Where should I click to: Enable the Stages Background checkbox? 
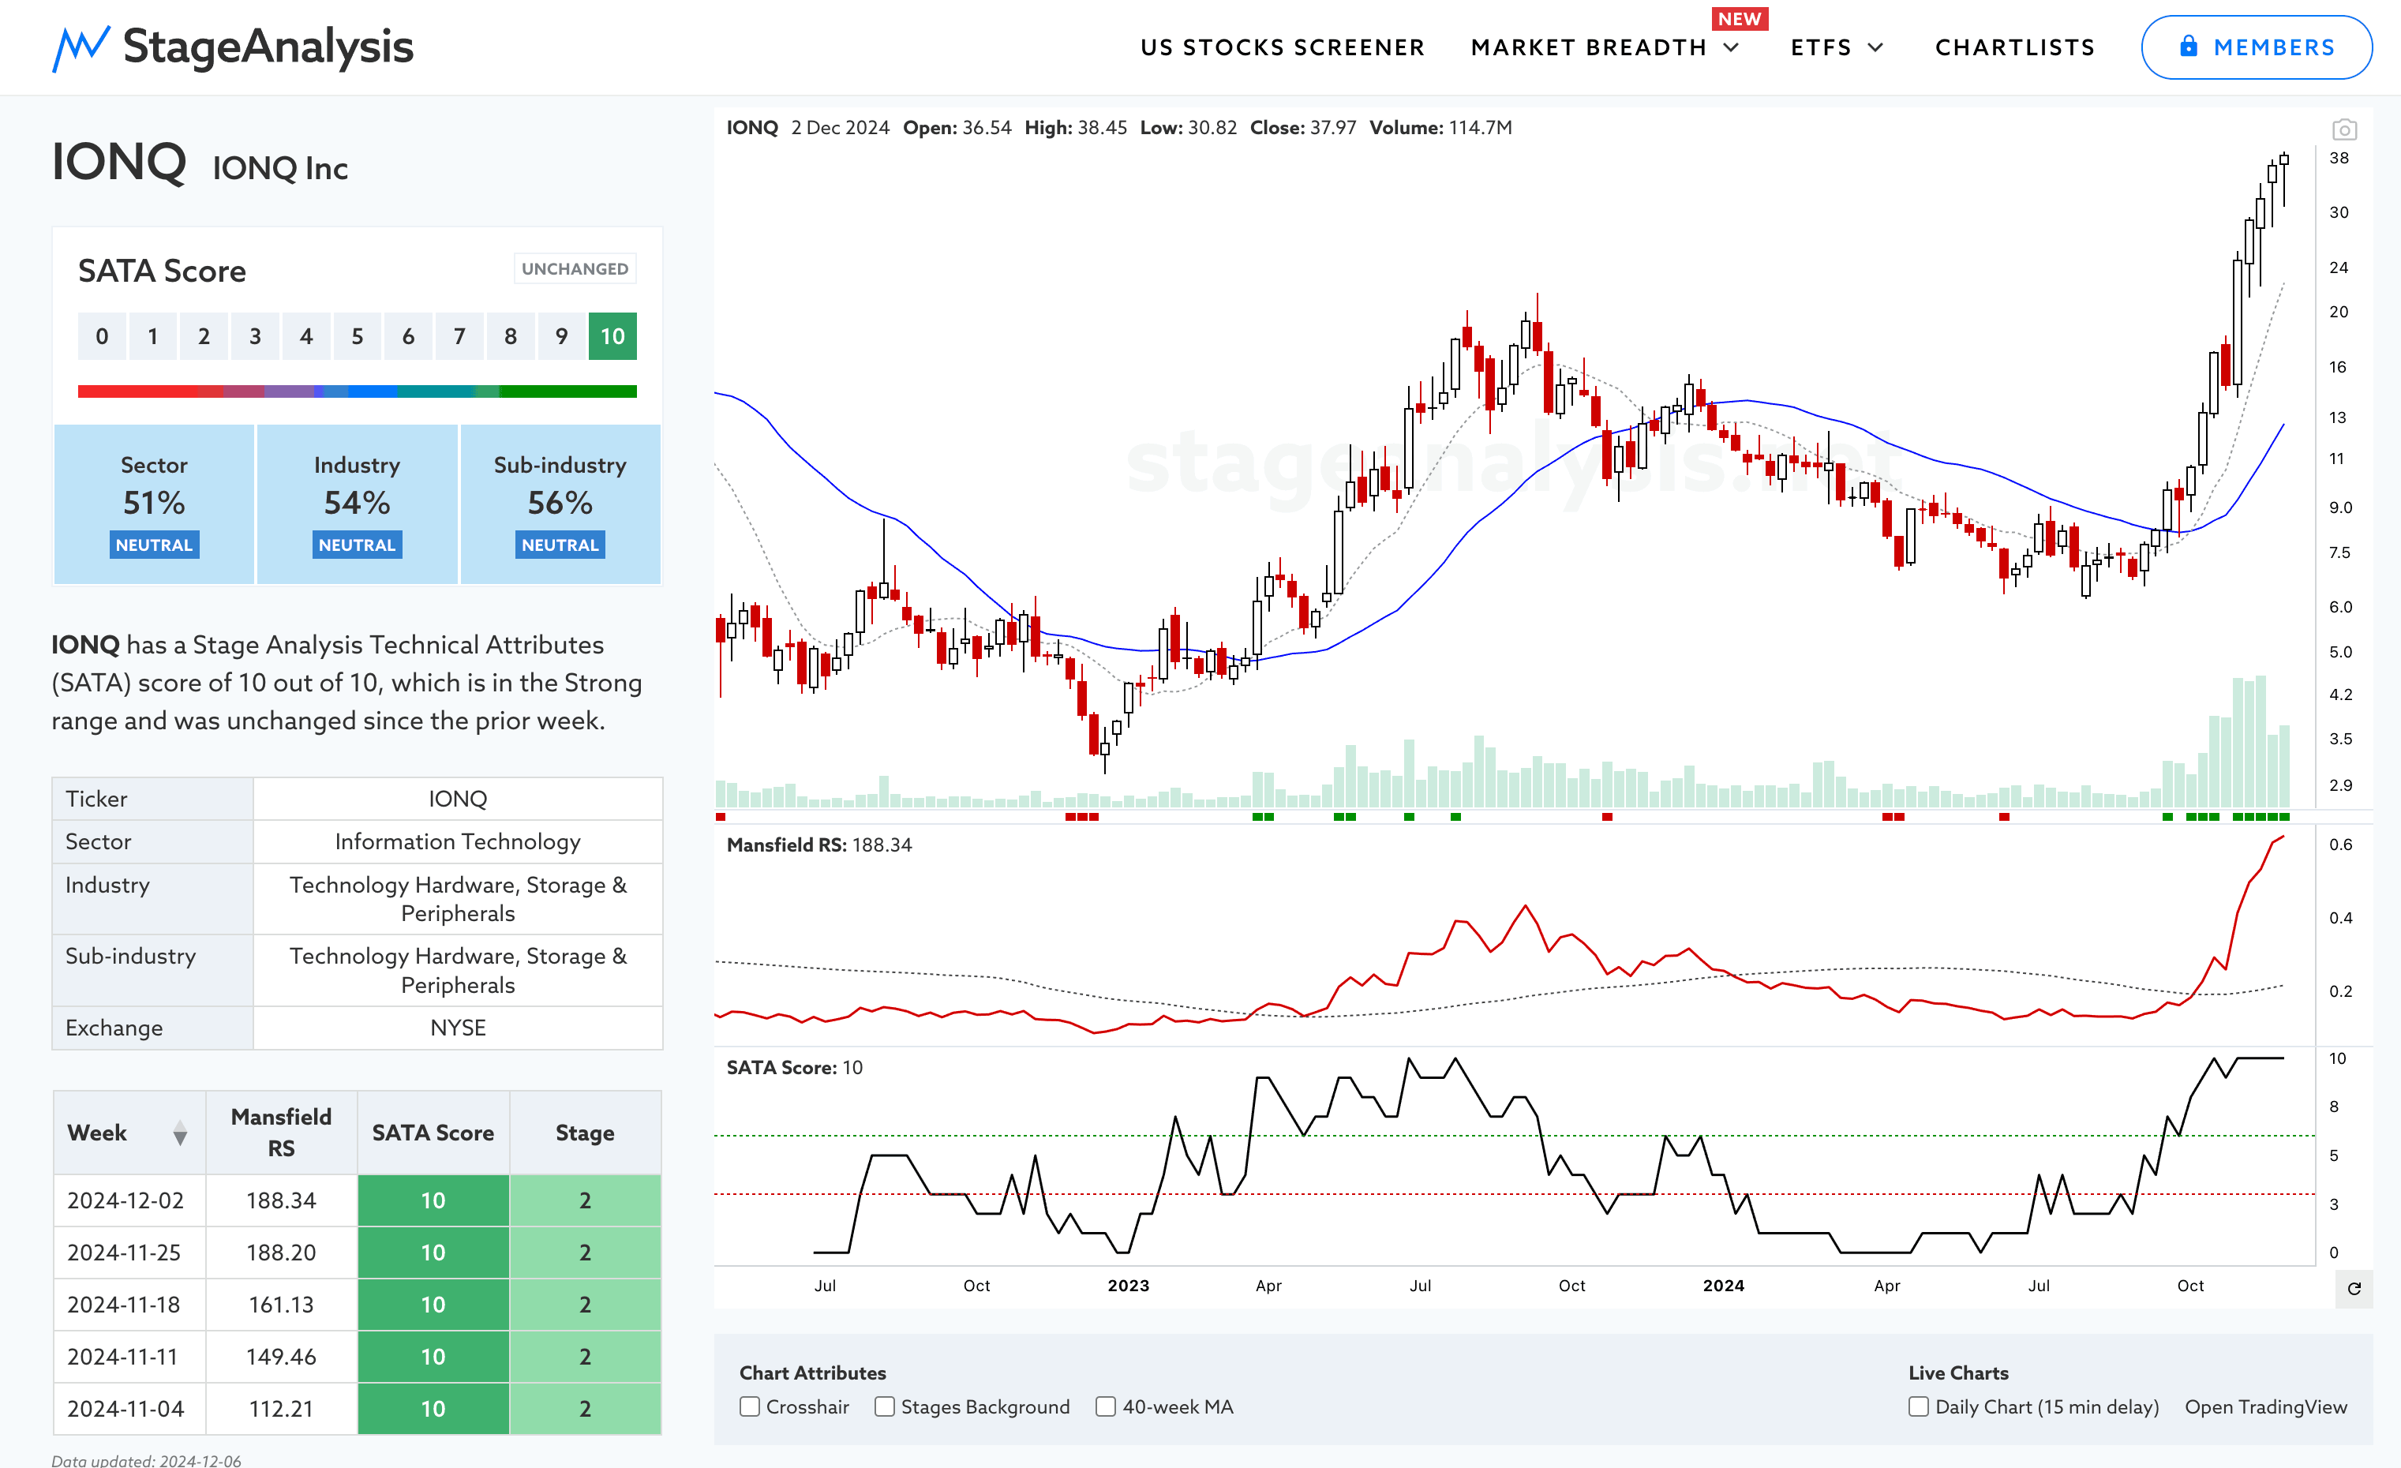coord(884,1406)
